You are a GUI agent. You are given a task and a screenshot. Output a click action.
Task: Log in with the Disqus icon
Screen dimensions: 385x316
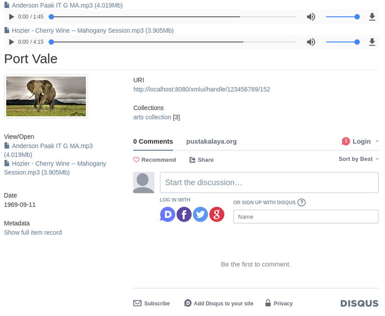pos(167,215)
